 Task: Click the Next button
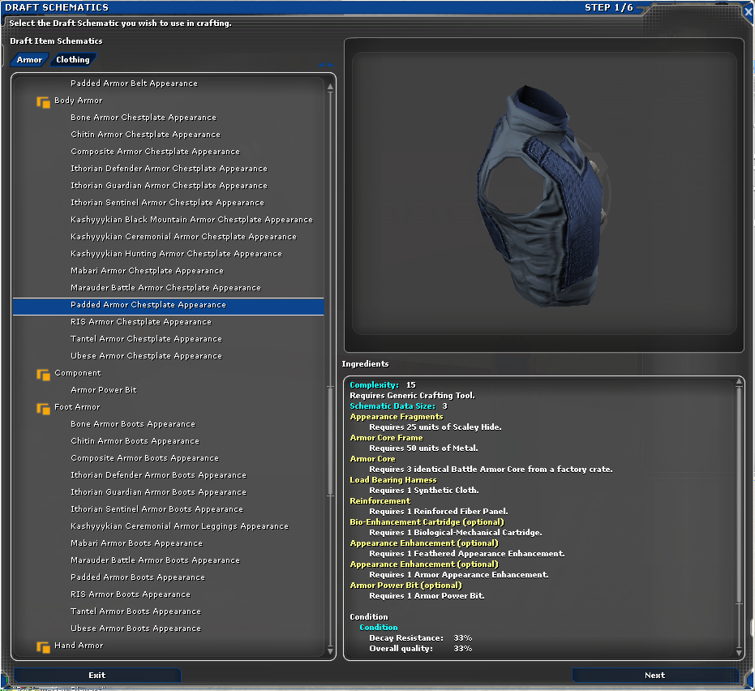click(x=655, y=675)
